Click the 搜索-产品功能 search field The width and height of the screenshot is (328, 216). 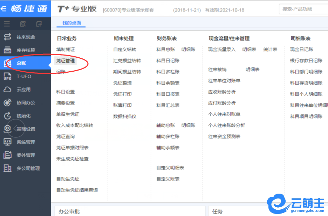coord(303,9)
